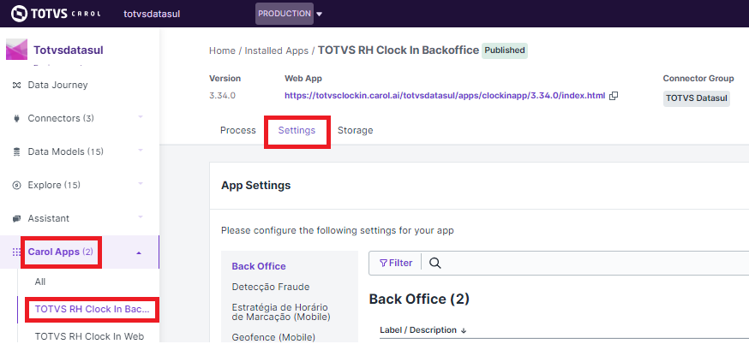Click the Filter button
This screenshot has width=749, height=344.
click(x=396, y=263)
